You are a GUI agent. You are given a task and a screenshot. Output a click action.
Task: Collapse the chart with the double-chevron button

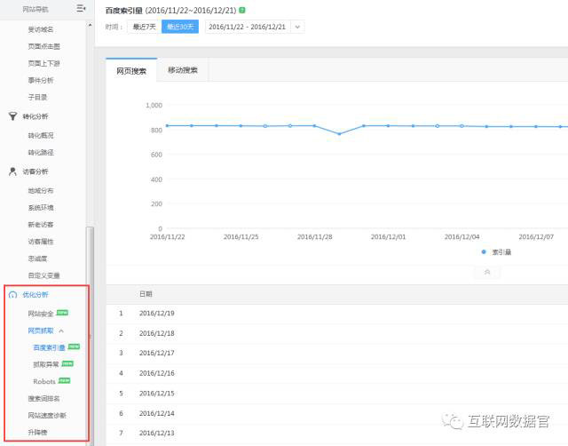pos(487,272)
